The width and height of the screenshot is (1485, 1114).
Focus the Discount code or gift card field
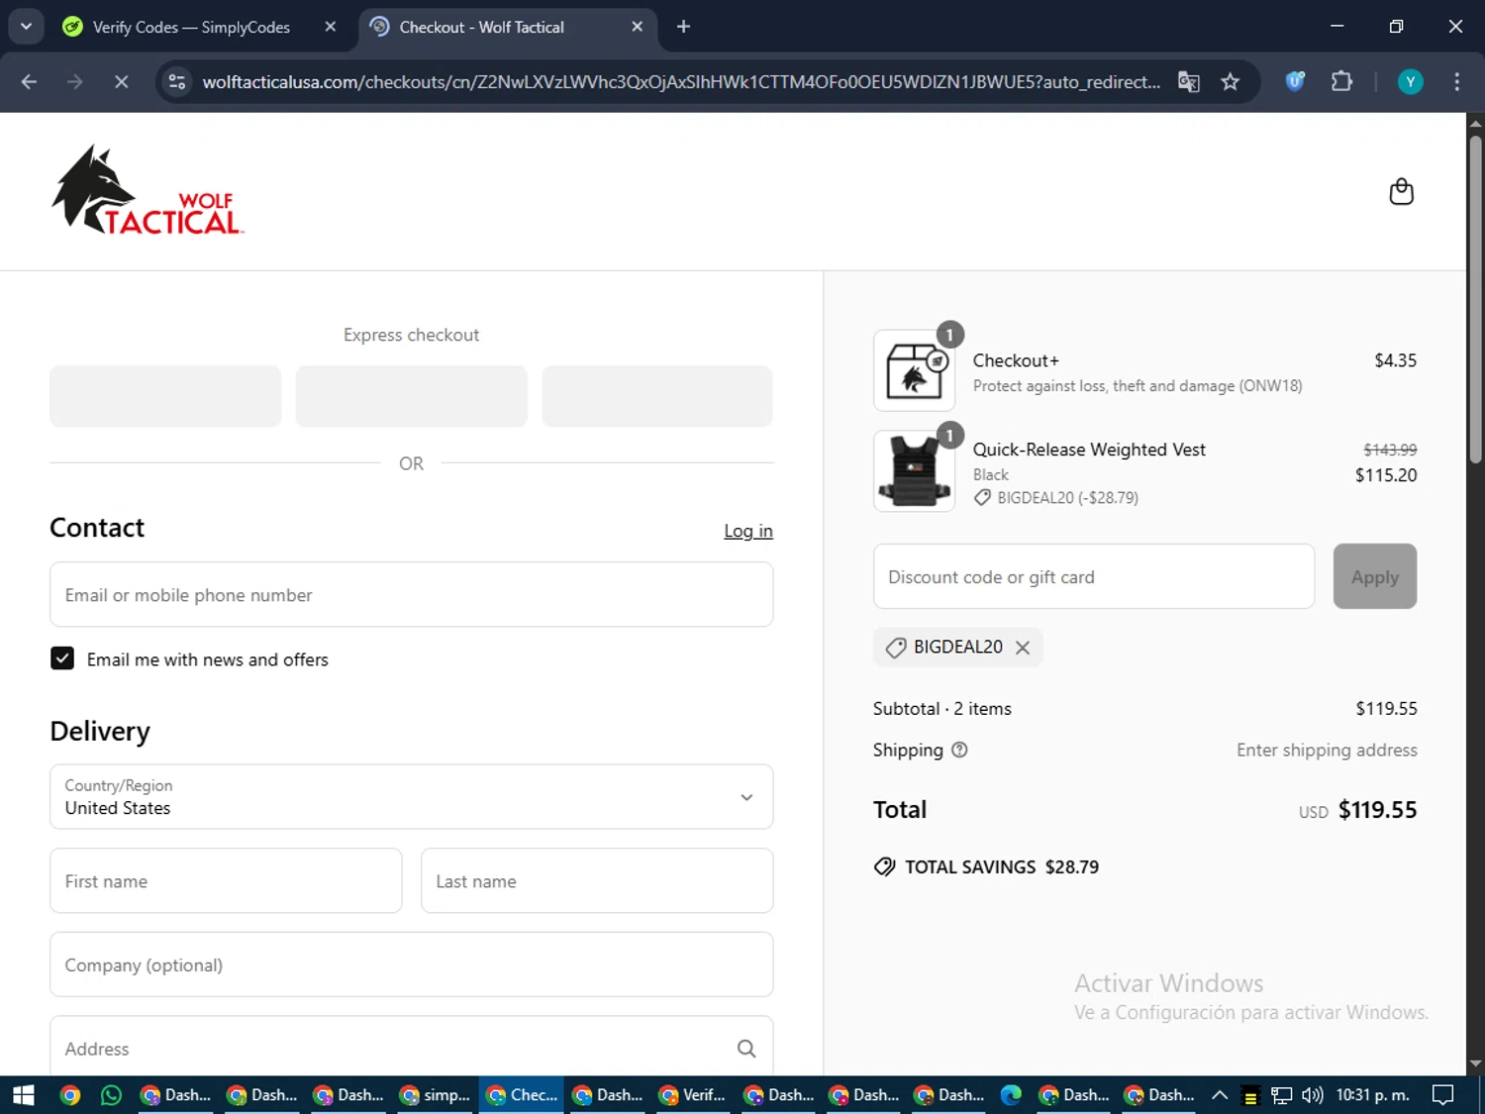coord(1094,576)
